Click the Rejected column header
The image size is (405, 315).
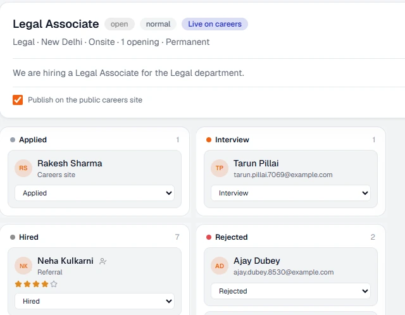[232, 237]
